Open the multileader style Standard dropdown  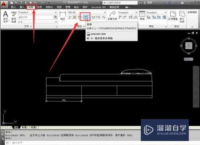(x=136, y=12)
